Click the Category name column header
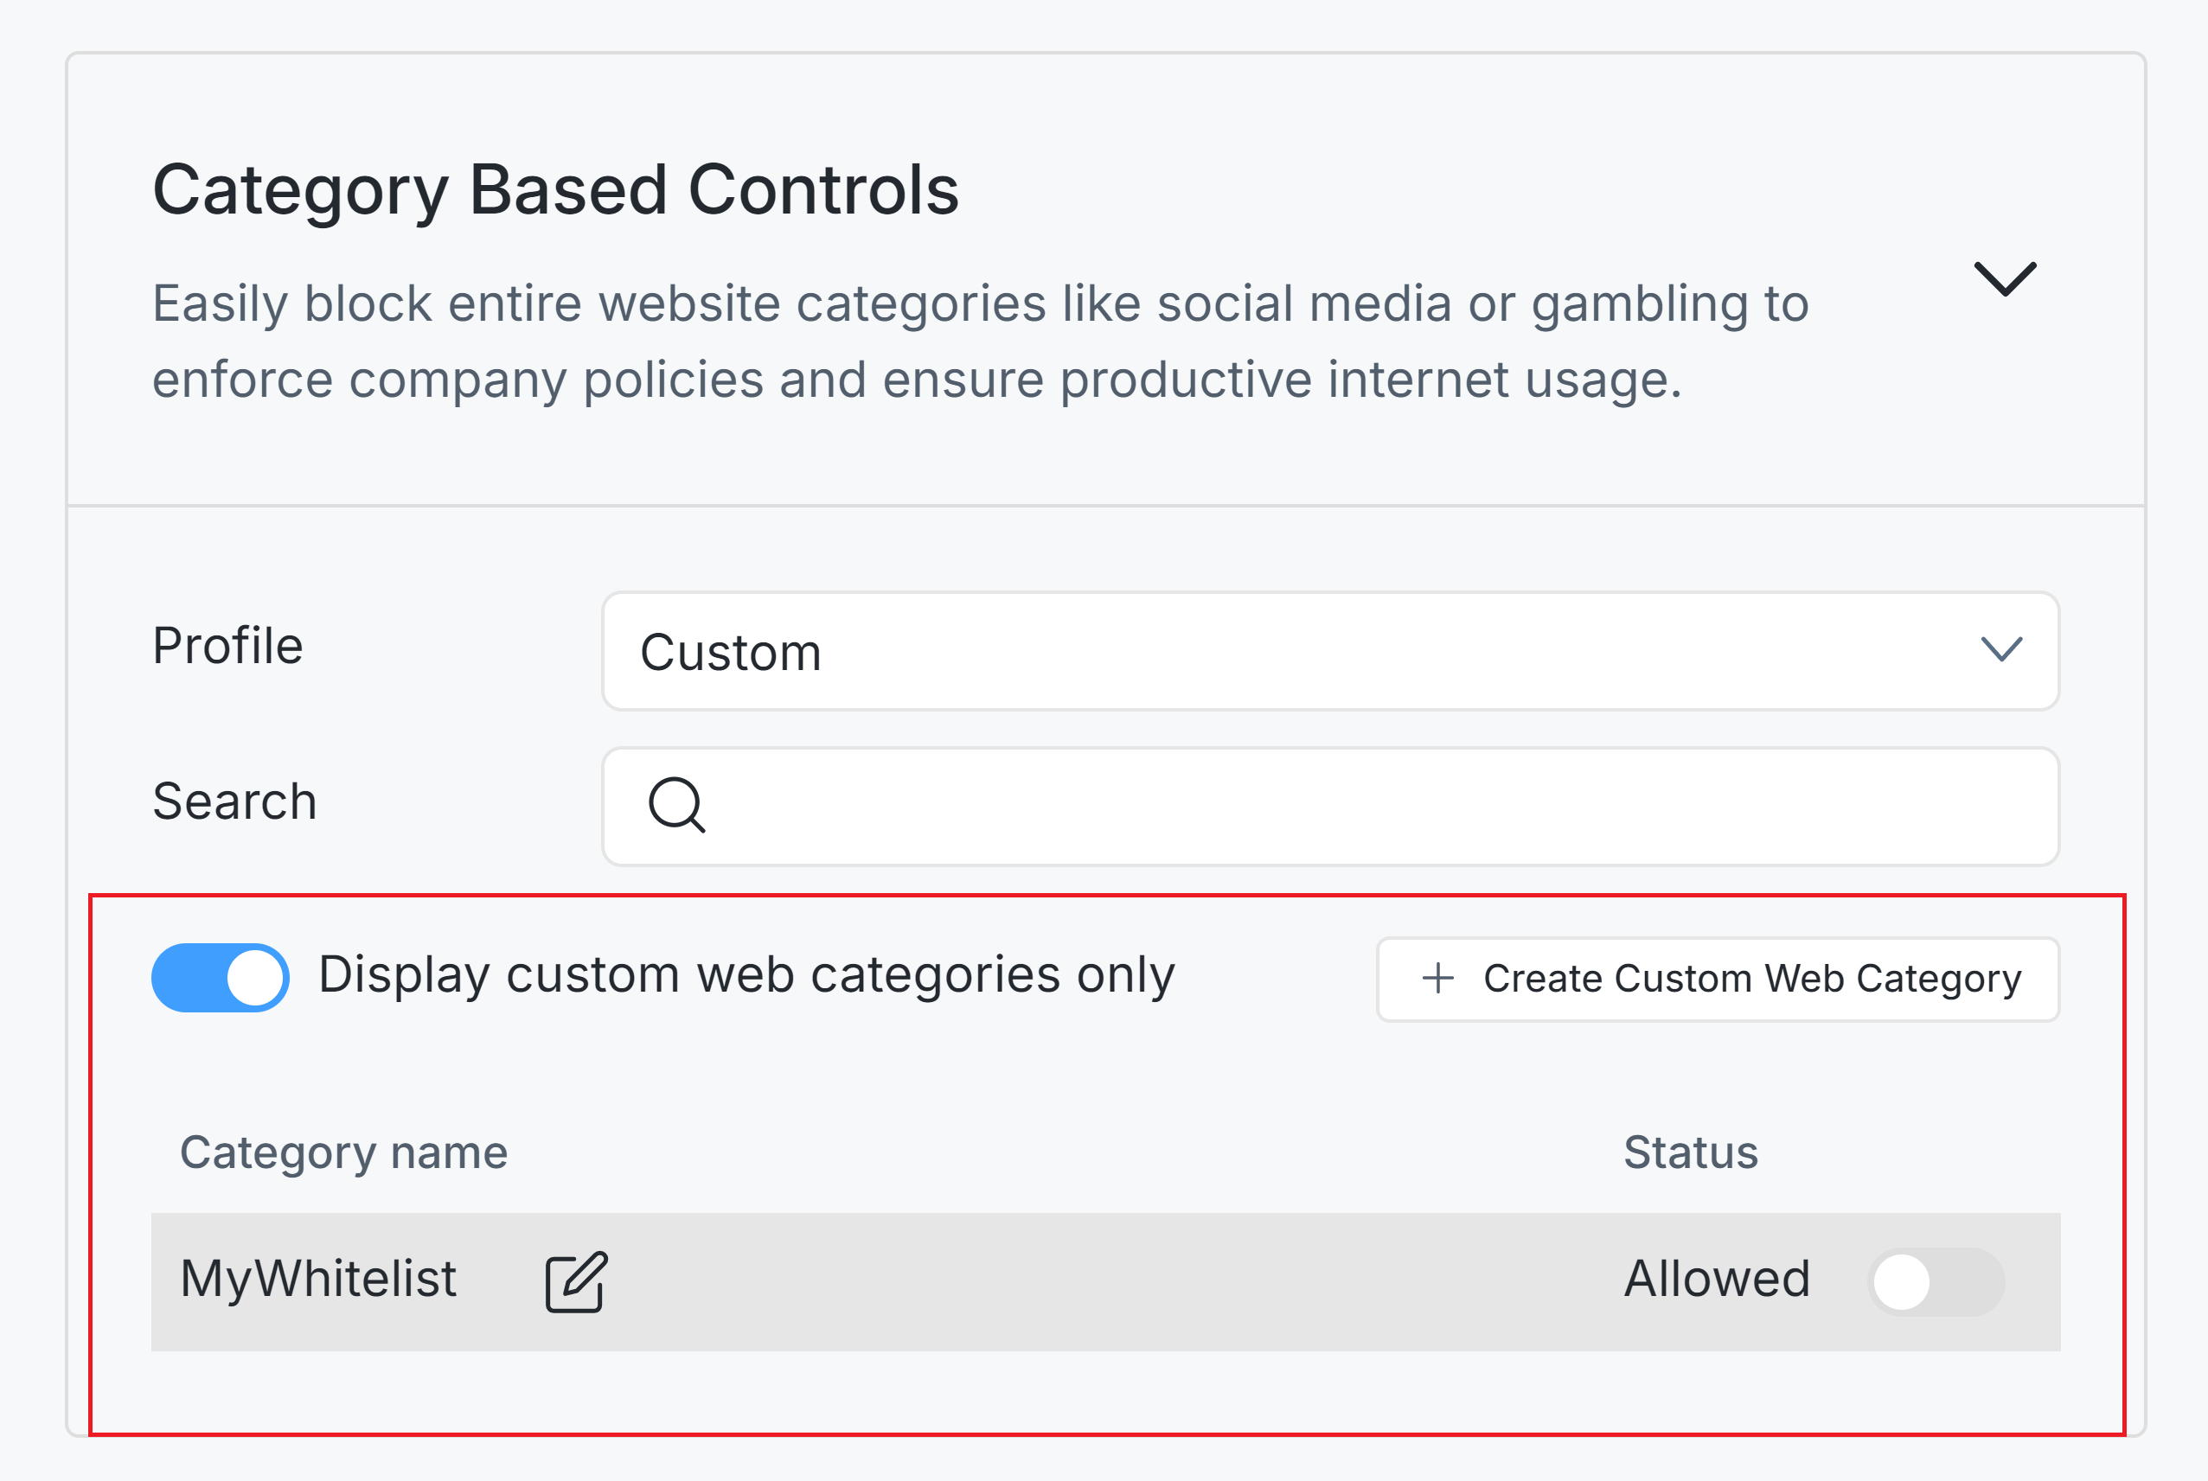Screen dimensions: 2208x1481 click(343, 1152)
